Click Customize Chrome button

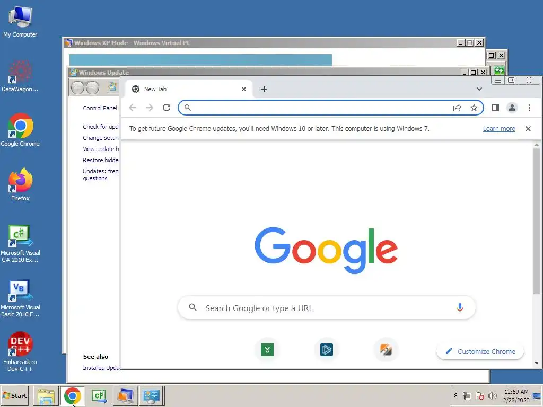point(480,351)
